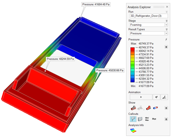This screenshot has width=172, height=138.
Task: Collapse the Run section chevron
Action: [167, 12]
